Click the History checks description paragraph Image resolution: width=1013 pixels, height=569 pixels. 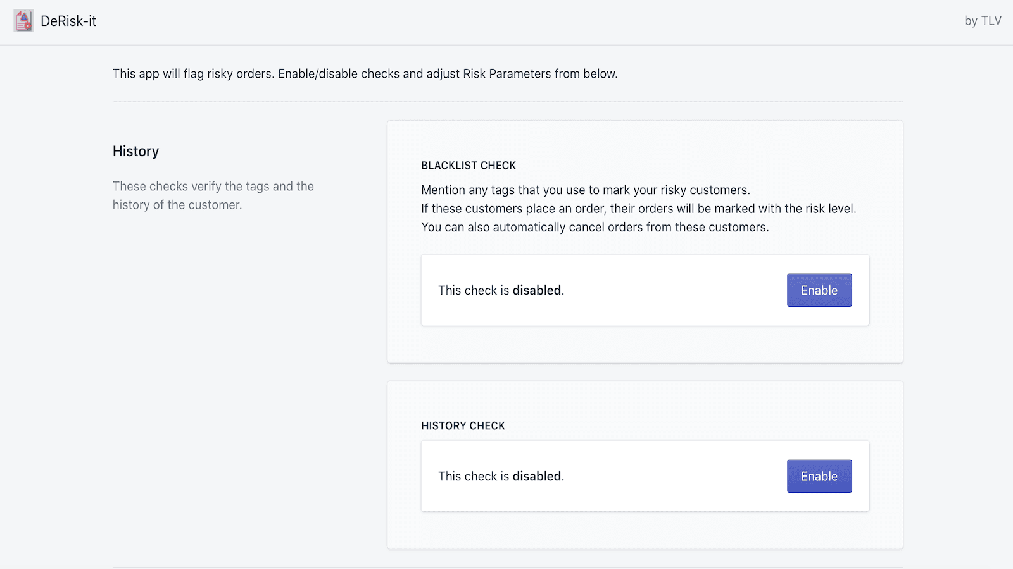213,195
